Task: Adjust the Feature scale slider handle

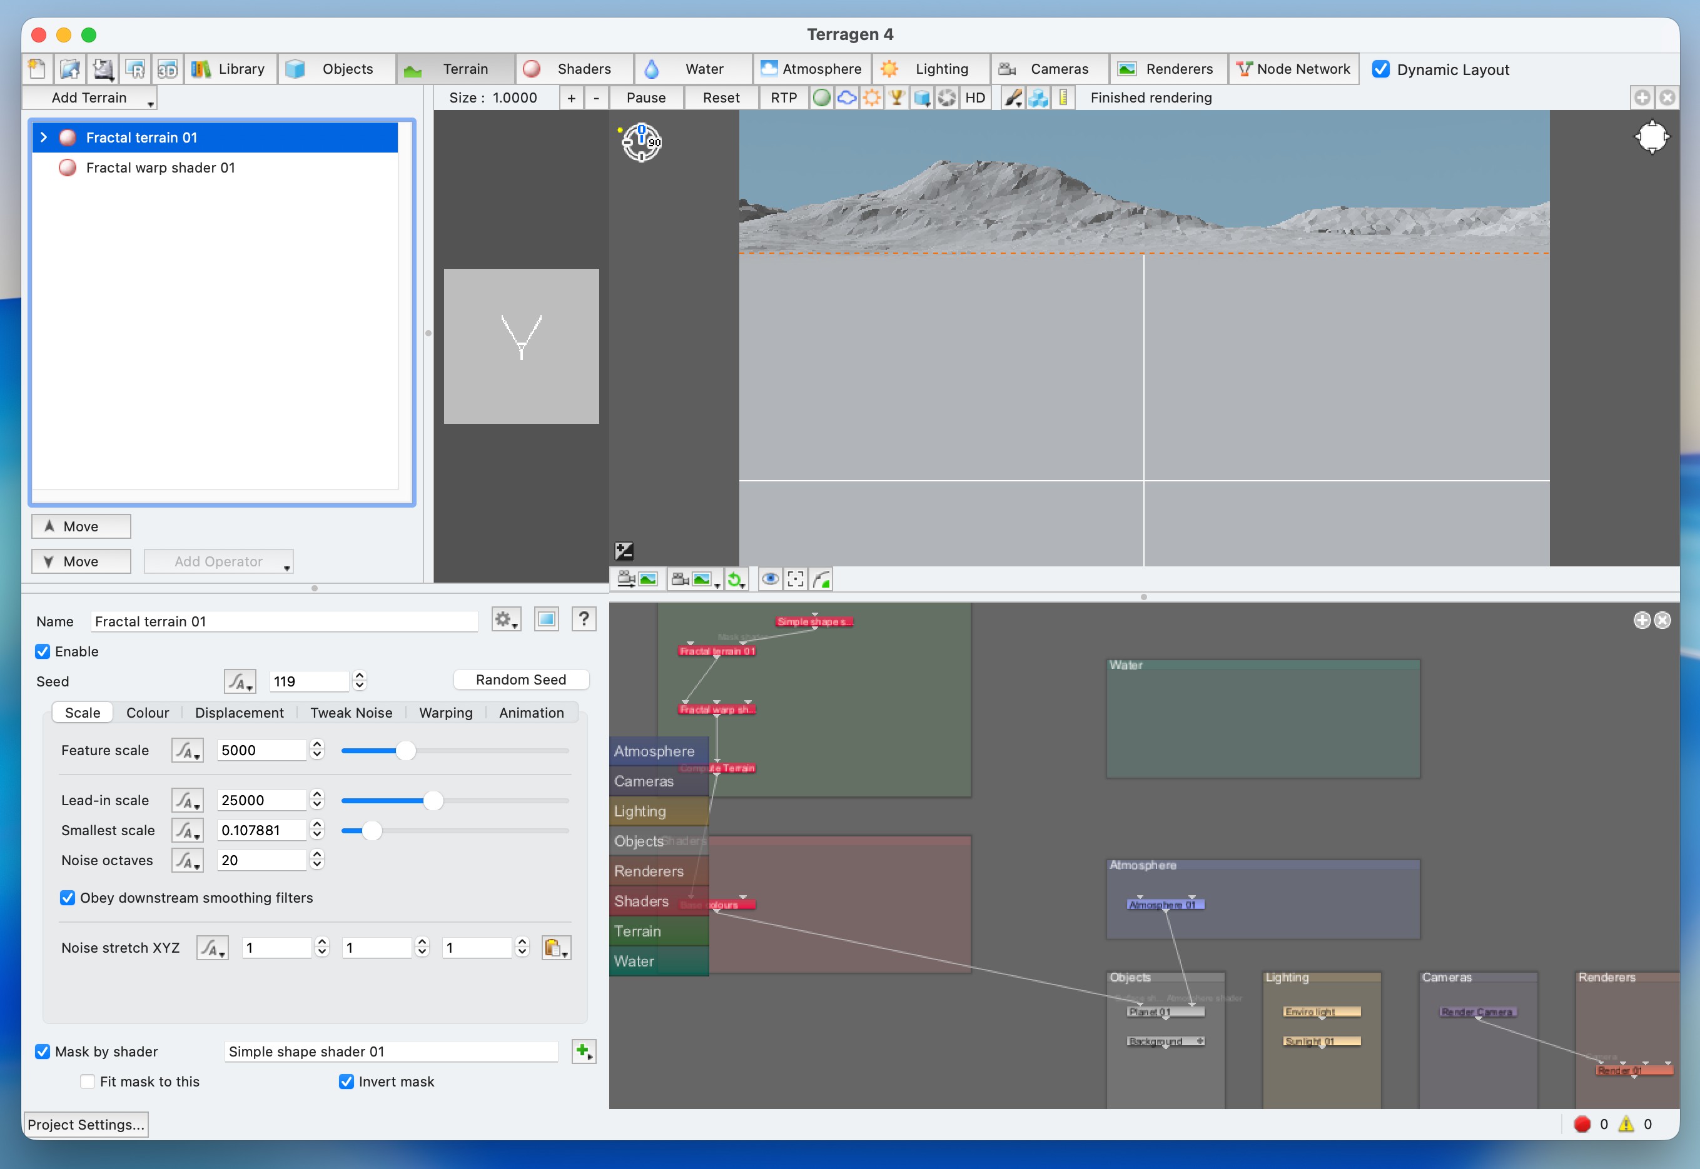Action: tap(405, 750)
